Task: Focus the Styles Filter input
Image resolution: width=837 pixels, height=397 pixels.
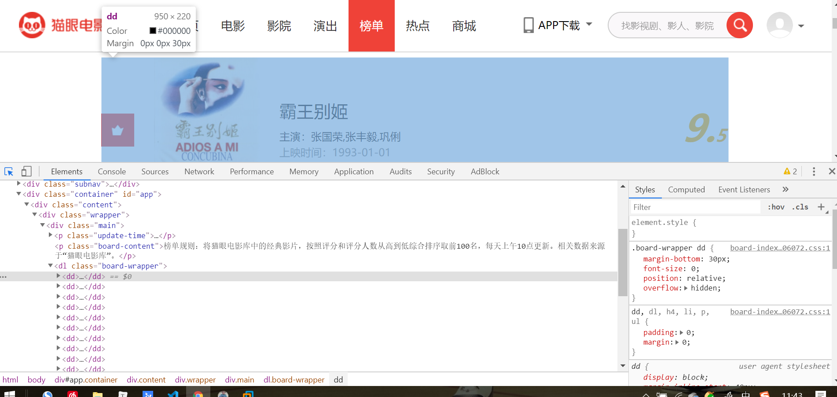Action: click(x=696, y=207)
